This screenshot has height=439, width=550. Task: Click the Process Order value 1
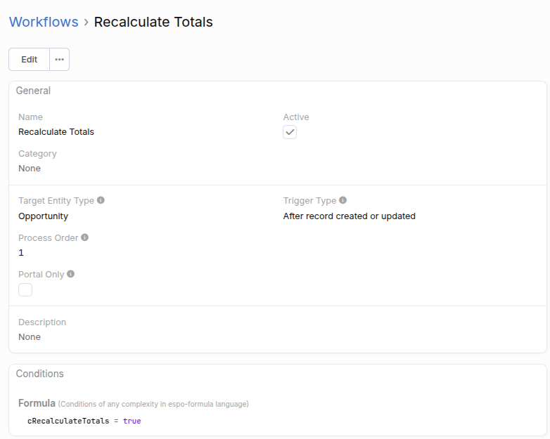[x=21, y=252]
